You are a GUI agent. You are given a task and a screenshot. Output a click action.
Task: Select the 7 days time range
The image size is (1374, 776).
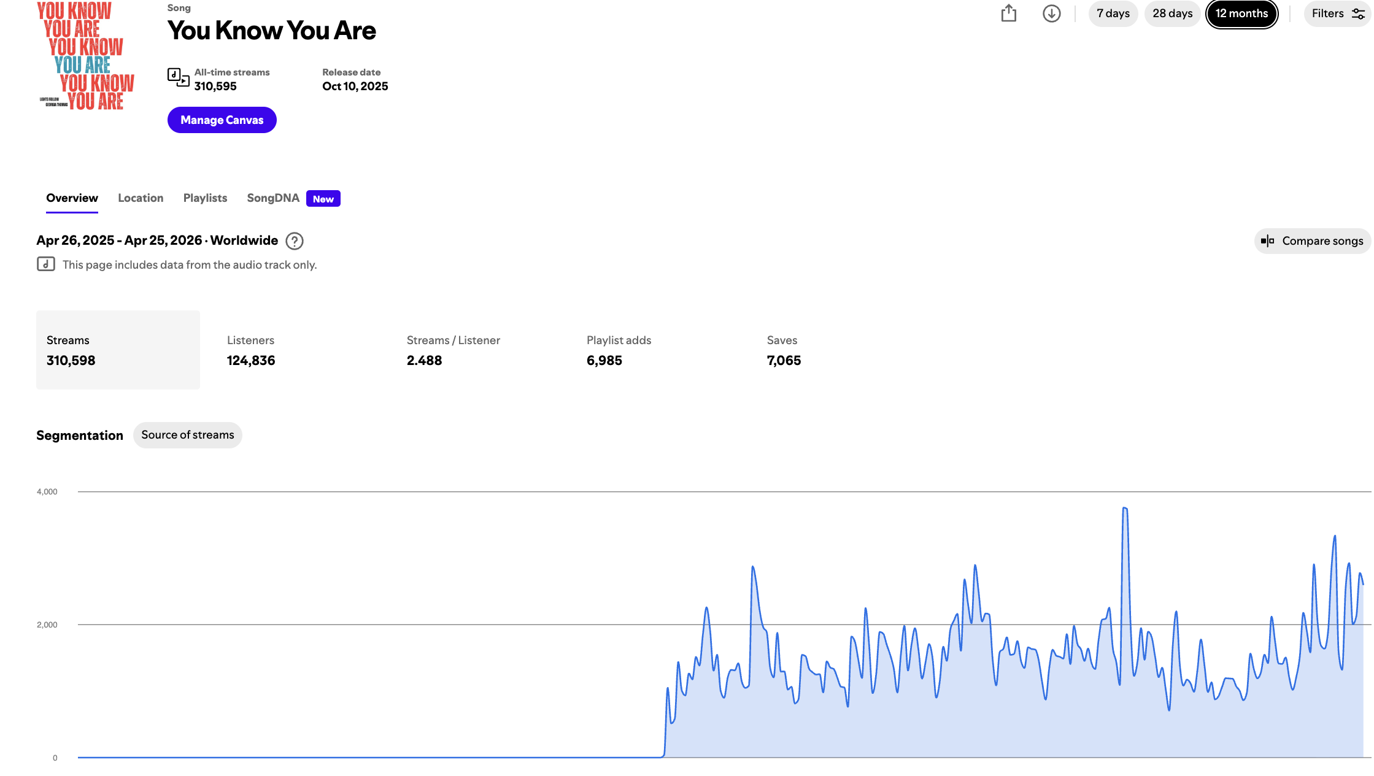(x=1113, y=13)
